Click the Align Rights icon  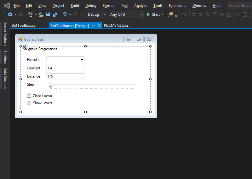click(x=208, y=14)
